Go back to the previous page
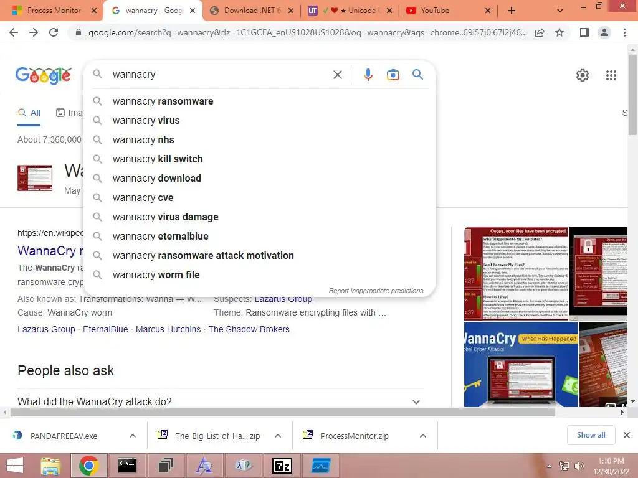638x478 pixels. click(14, 32)
